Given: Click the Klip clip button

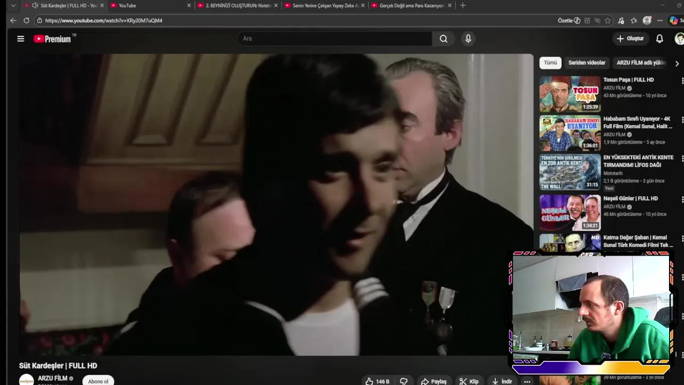Looking at the screenshot, I should click(x=469, y=381).
